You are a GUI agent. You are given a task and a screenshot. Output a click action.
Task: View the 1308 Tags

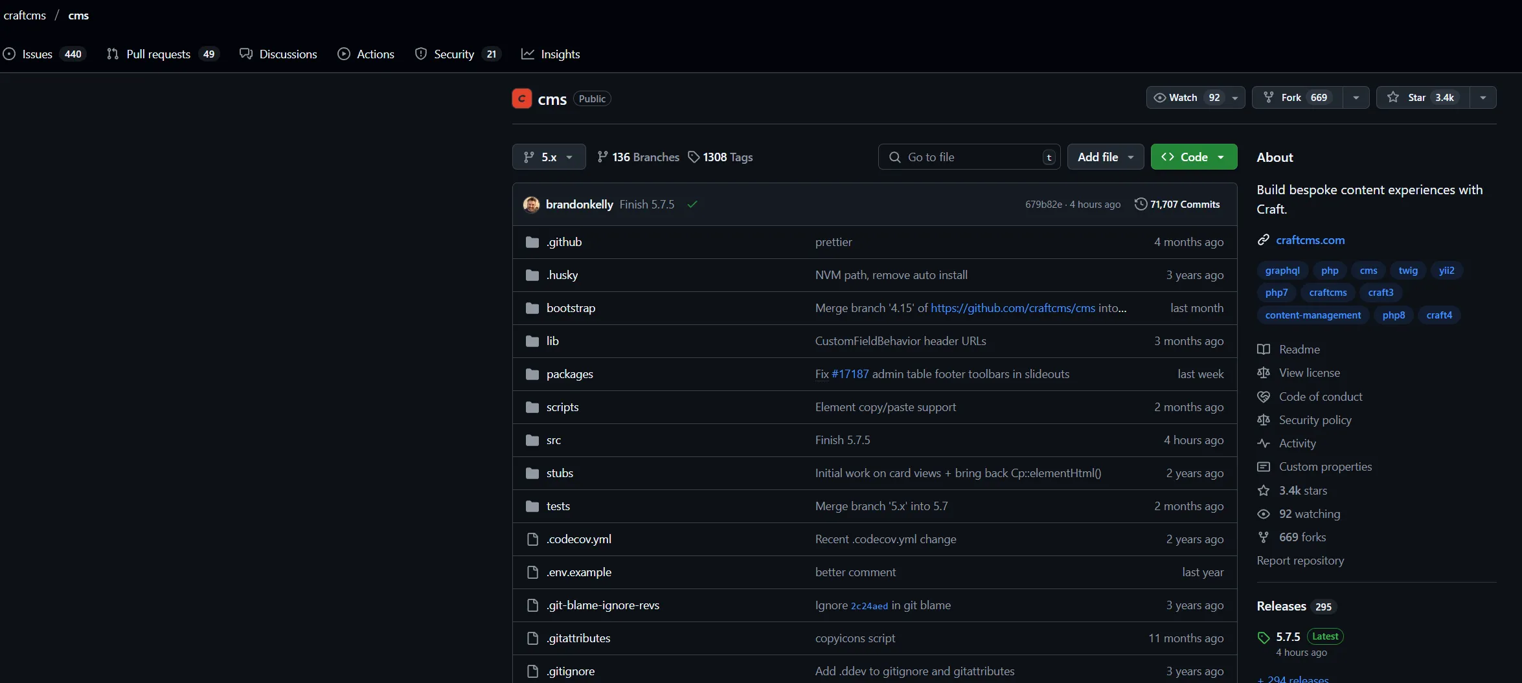720,157
